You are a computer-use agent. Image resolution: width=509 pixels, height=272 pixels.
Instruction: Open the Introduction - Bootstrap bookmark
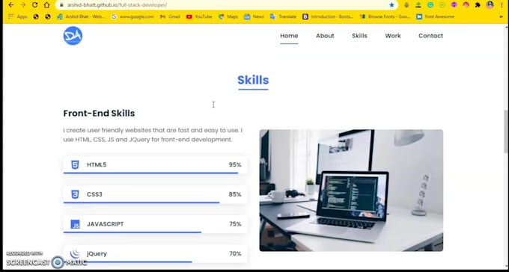click(x=328, y=17)
